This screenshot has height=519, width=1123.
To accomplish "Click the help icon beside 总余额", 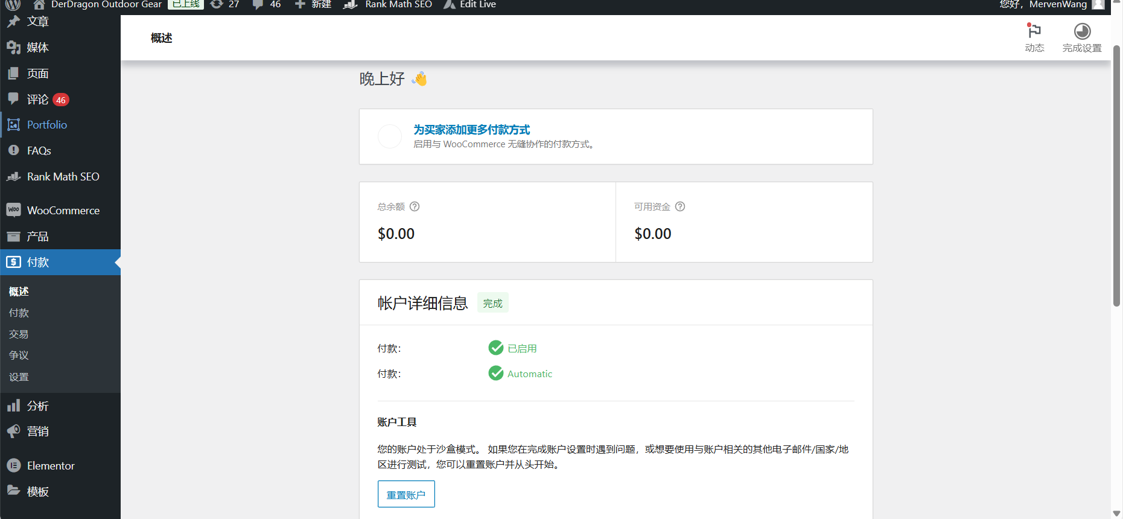I will point(415,206).
